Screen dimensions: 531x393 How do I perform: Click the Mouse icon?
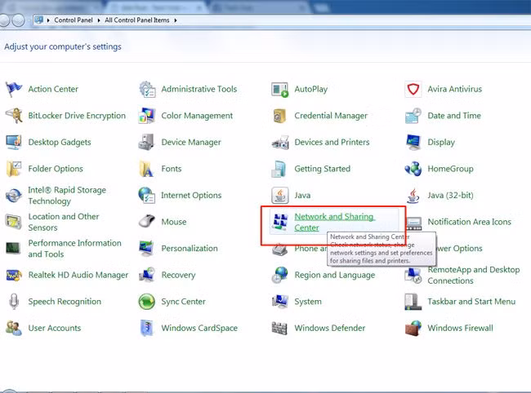coord(147,222)
